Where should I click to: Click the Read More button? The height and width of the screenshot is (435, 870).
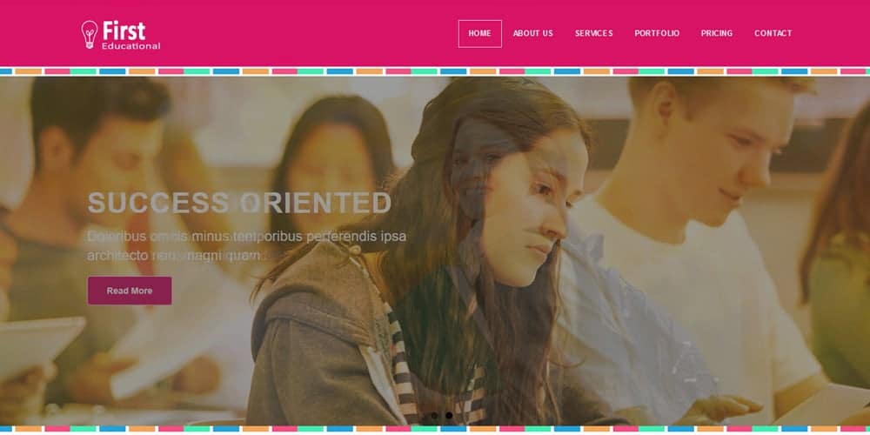(x=130, y=291)
